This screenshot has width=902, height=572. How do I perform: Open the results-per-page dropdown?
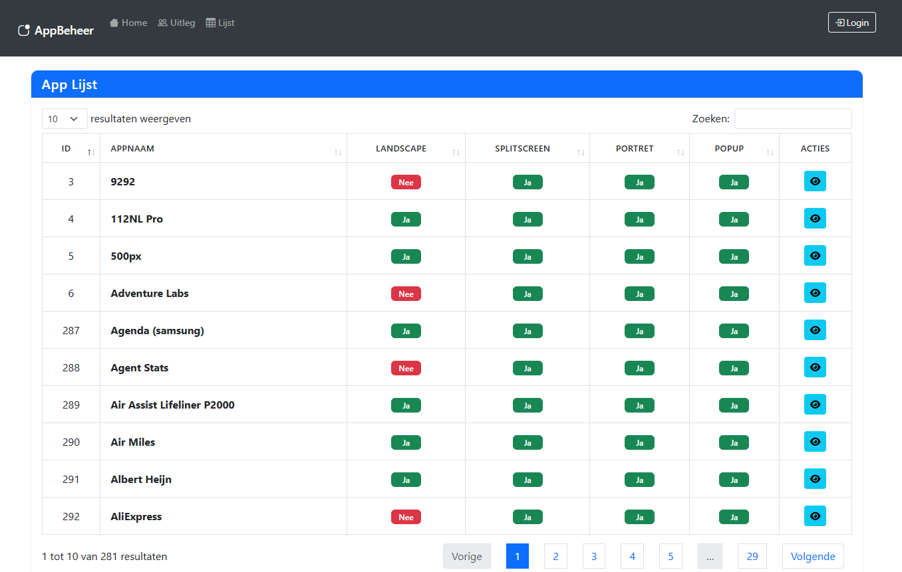click(65, 119)
